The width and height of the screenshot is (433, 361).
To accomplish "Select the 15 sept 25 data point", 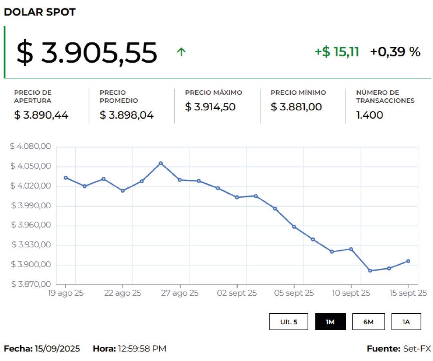I will coord(408,261).
